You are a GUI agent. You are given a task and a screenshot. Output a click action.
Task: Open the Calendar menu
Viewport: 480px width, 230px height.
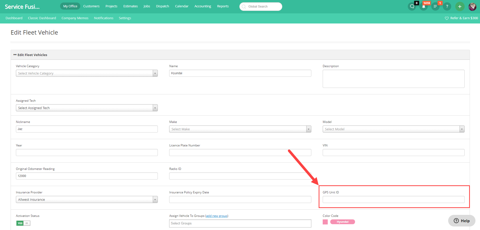[182, 6]
